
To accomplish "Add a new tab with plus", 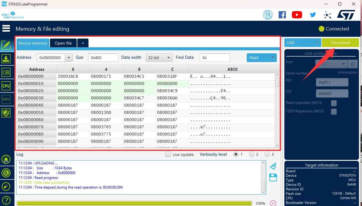I will pyautogui.click(x=83, y=43).
